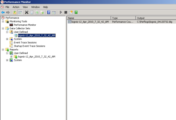Image resolution: width=176 pixels, height=120 pixels.
Task: Click the Forward arrow toolbar icon
Action: point(8,12)
